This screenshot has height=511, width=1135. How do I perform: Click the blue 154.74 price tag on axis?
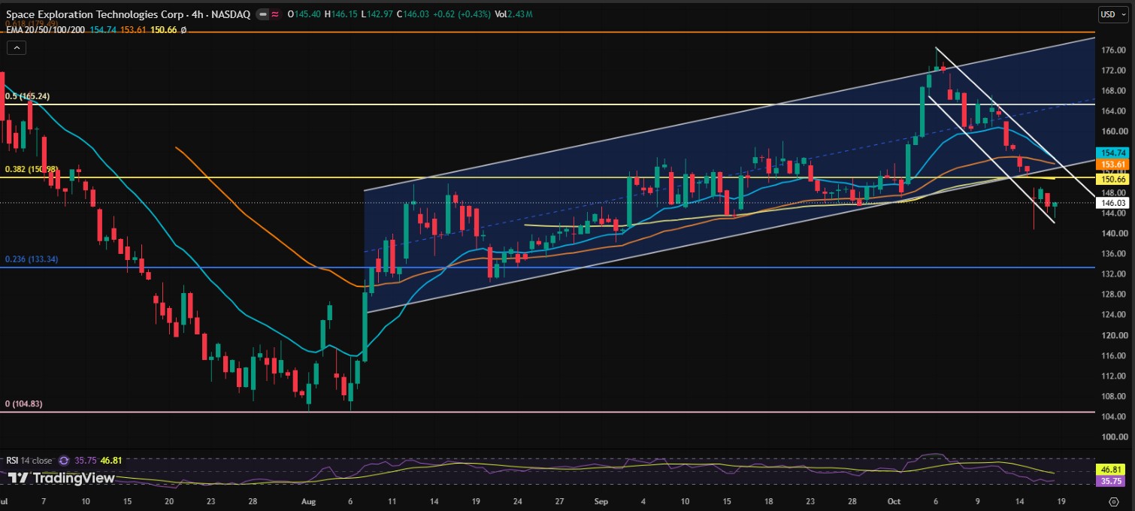pyautogui.click(x=1112, y=152)
